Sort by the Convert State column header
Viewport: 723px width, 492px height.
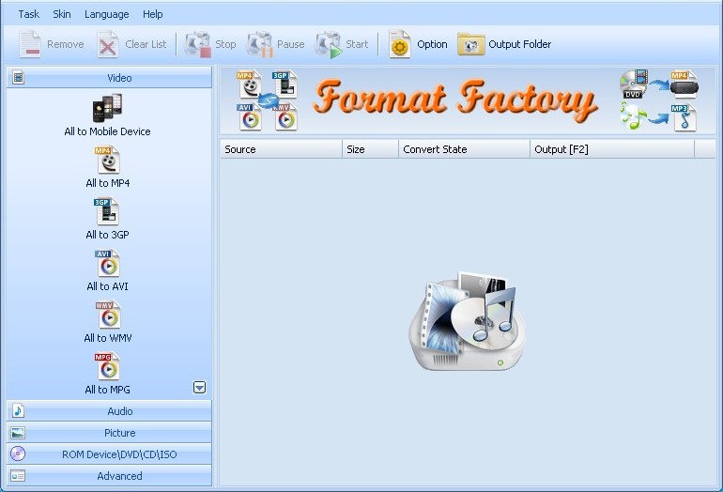[465, 149]
